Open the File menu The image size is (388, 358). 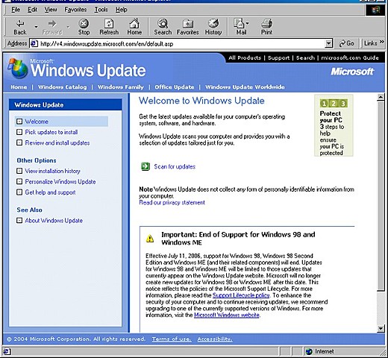[x=16, y=10]
